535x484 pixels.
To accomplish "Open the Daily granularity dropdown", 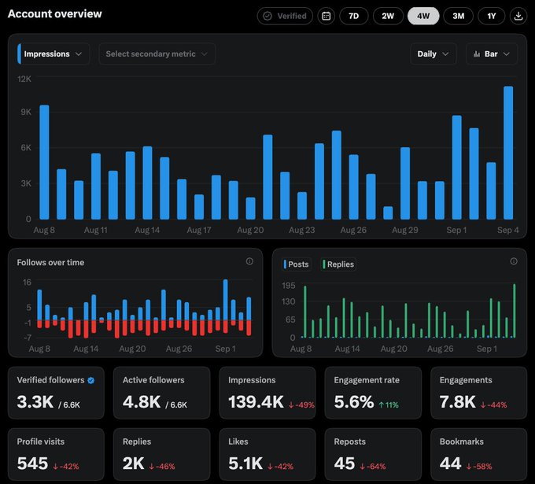I will point(434,54).
